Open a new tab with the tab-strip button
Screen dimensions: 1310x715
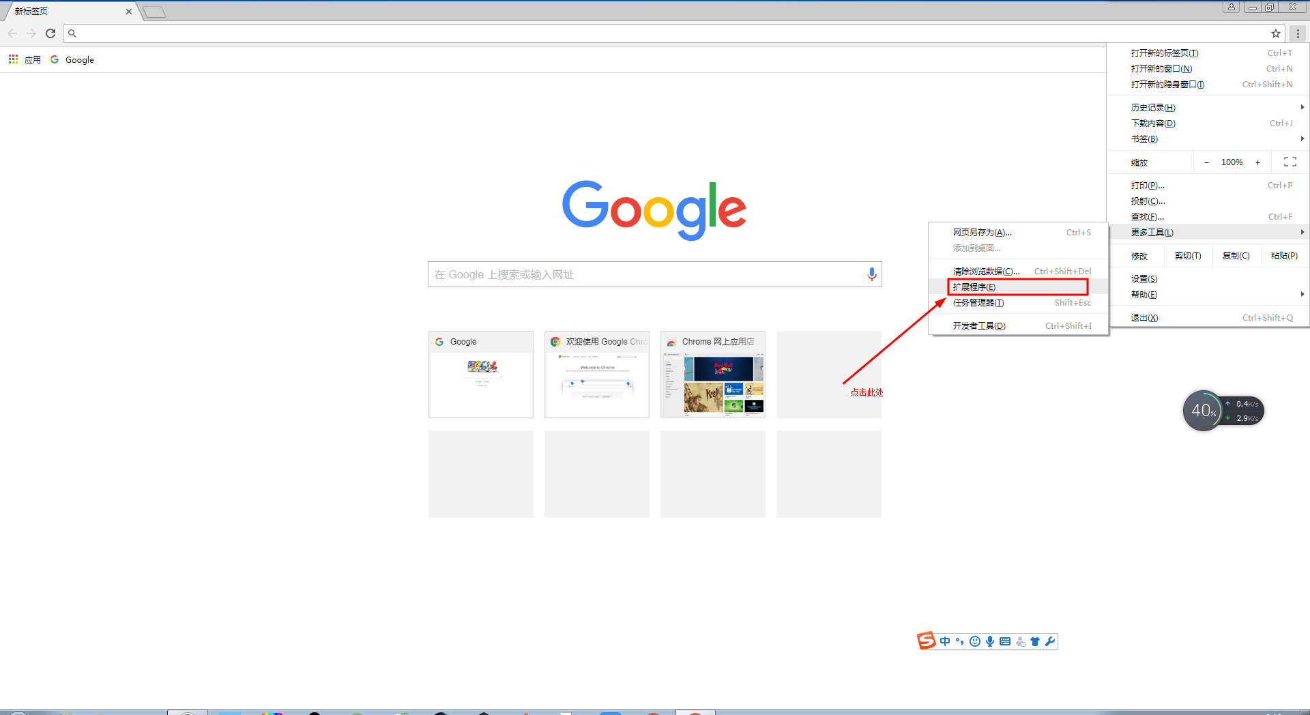(154, 12)
